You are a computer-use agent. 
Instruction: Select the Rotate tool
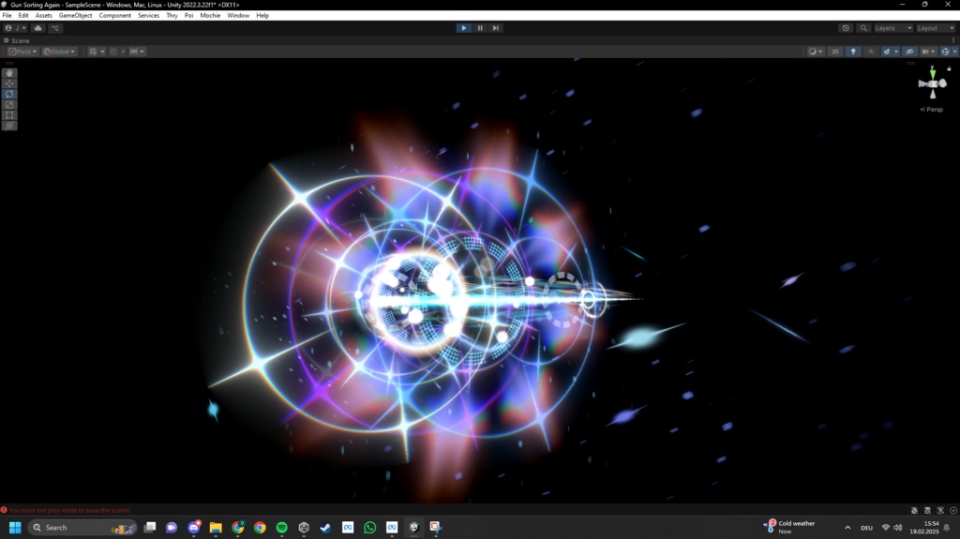click(9, 94)
